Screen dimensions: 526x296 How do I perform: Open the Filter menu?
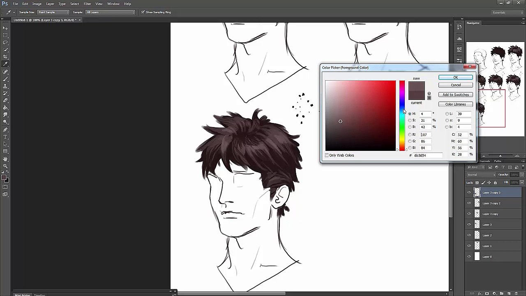tap(87, 4)
